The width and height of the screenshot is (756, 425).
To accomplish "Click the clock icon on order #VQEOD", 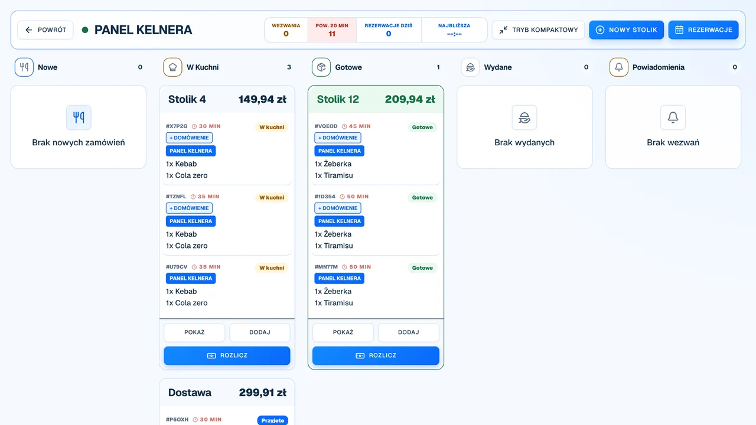I will tap(344, 126).
